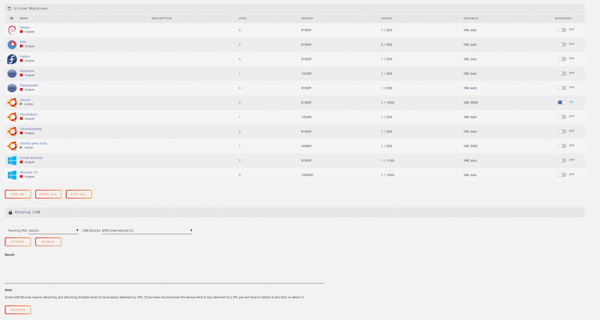Click the ESXi VM icon
Viewport: 600px width, 320px height.
(x=12, y=44)
